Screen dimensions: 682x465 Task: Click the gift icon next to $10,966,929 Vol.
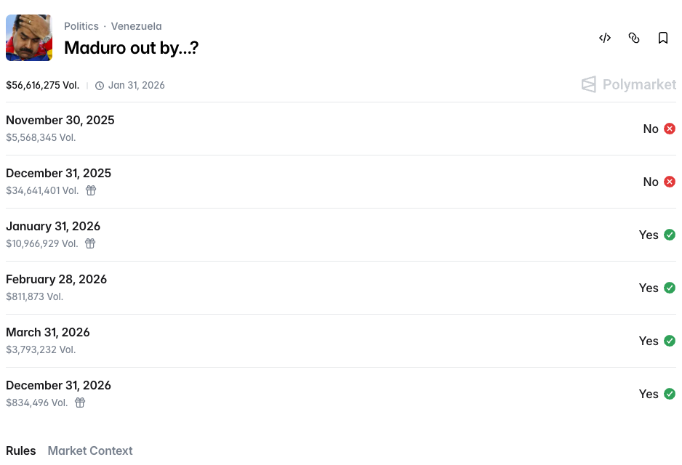click(x=89, y=243)
